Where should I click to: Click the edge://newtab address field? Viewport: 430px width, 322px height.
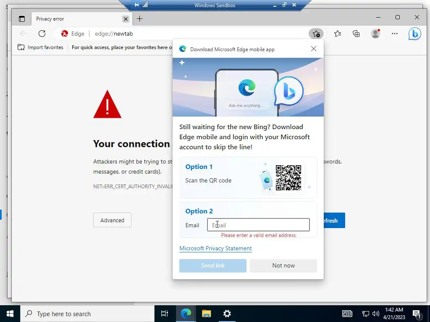114,34
